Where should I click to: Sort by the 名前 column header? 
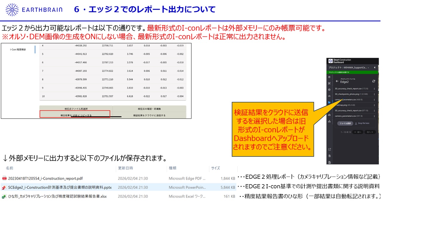pyautogui.click(x=10, y=168)
